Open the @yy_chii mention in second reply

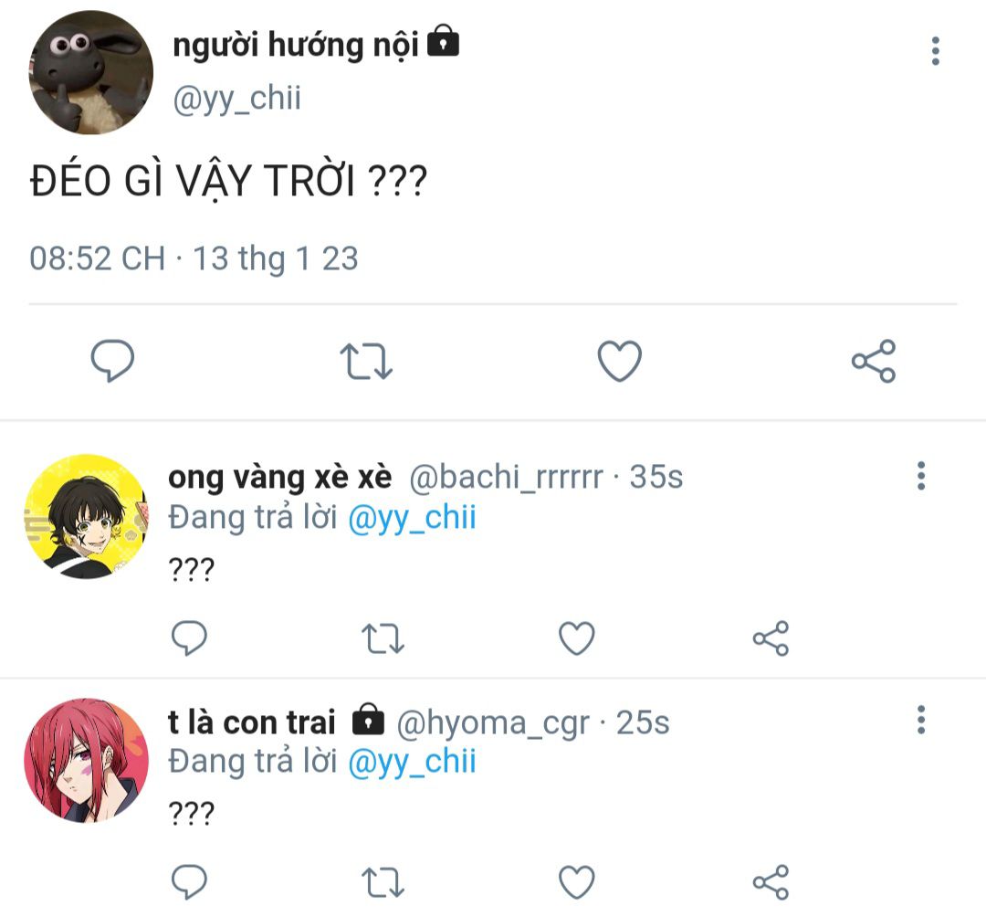tap(412, 762)
